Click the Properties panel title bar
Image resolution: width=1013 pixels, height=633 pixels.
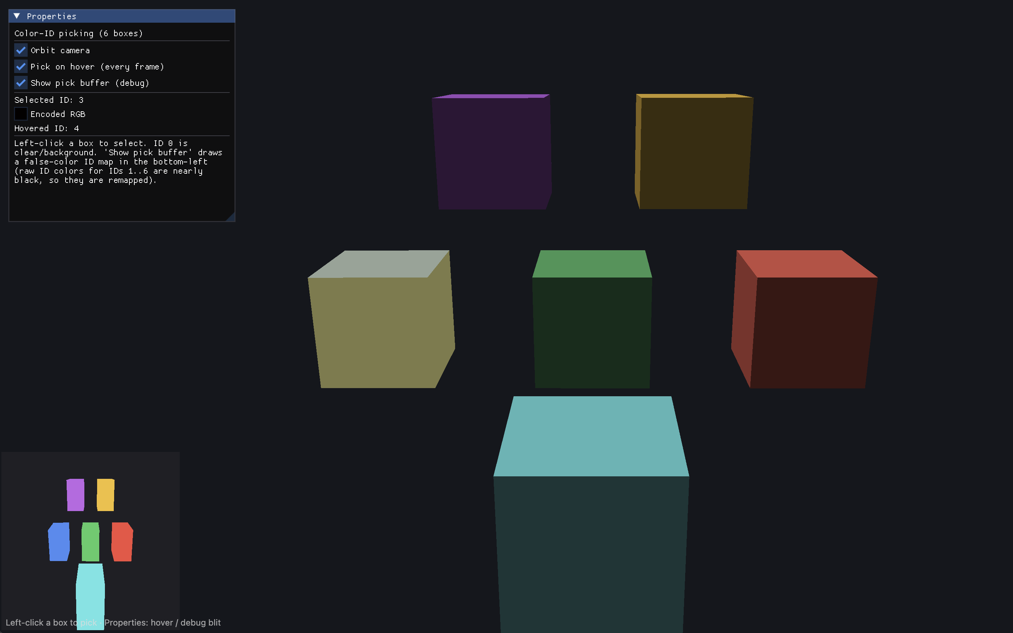click(122, 16)
